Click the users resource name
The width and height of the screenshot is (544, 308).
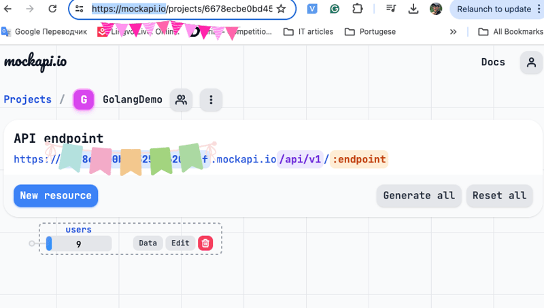pos(78,230)
